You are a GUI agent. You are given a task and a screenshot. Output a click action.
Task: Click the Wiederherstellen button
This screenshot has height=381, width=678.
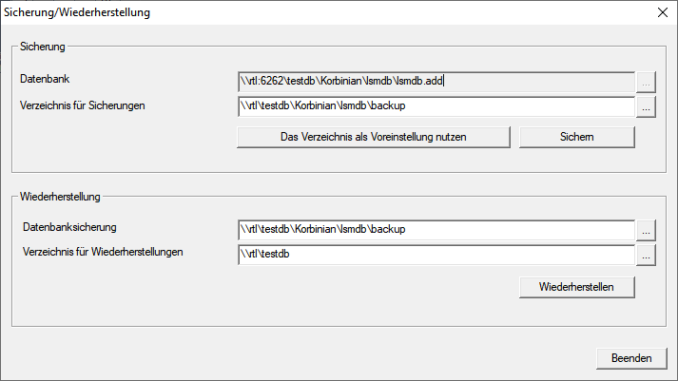click(576, 286)
